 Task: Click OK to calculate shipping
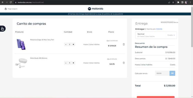(x=172, y=73)
